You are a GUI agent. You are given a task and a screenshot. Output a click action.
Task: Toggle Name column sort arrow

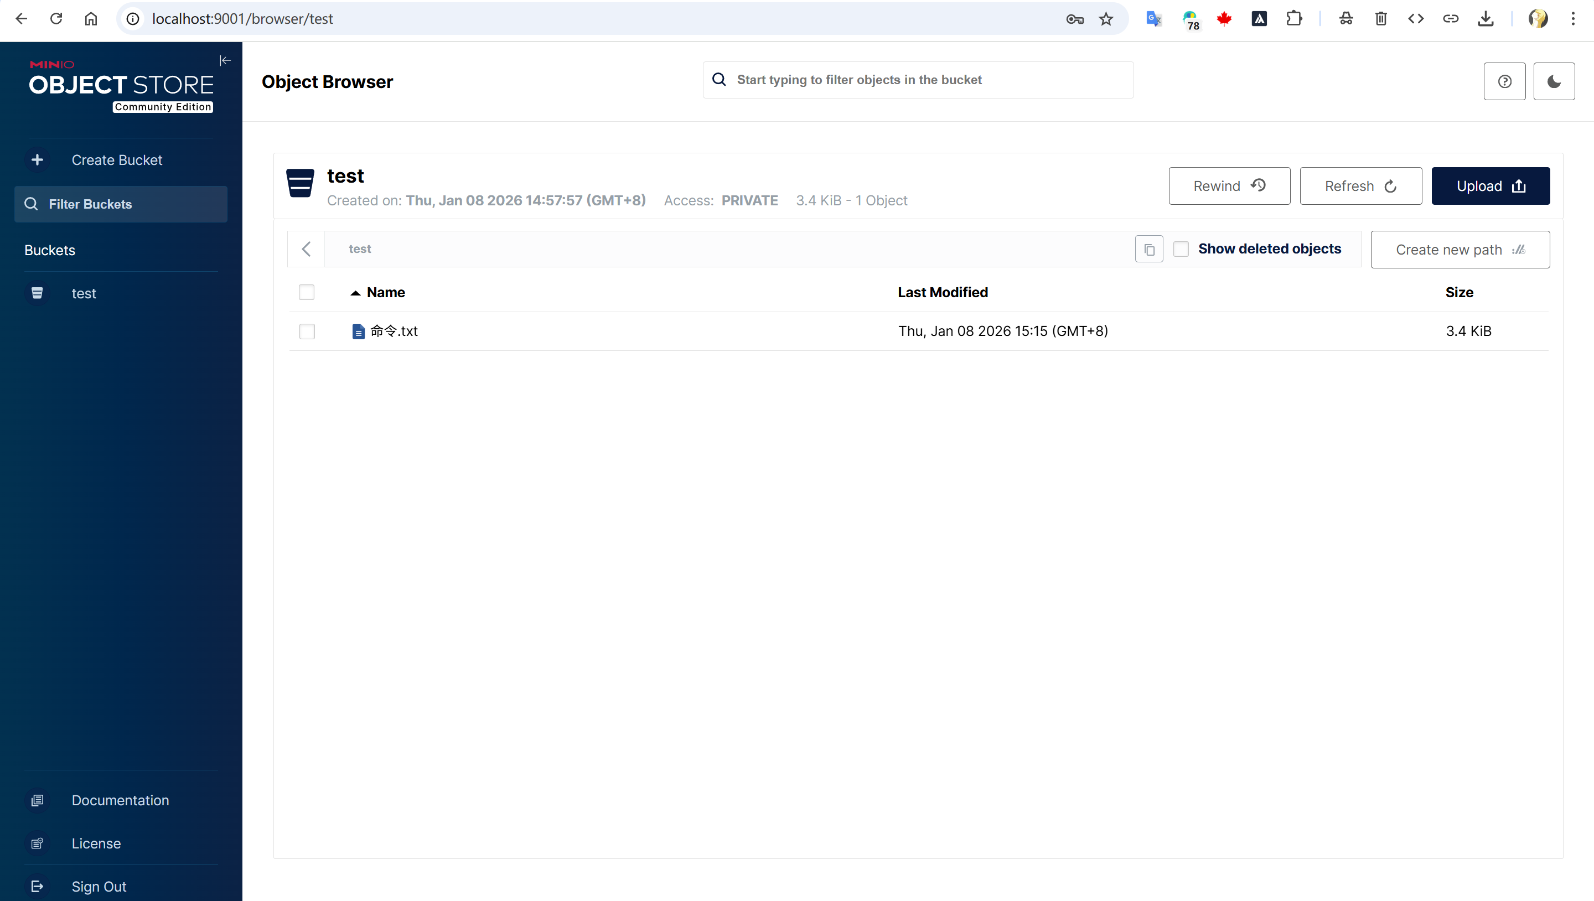tap(355, 293)
